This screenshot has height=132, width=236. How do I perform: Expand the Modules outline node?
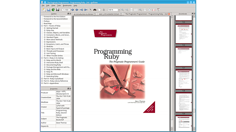tap(45, 46)
